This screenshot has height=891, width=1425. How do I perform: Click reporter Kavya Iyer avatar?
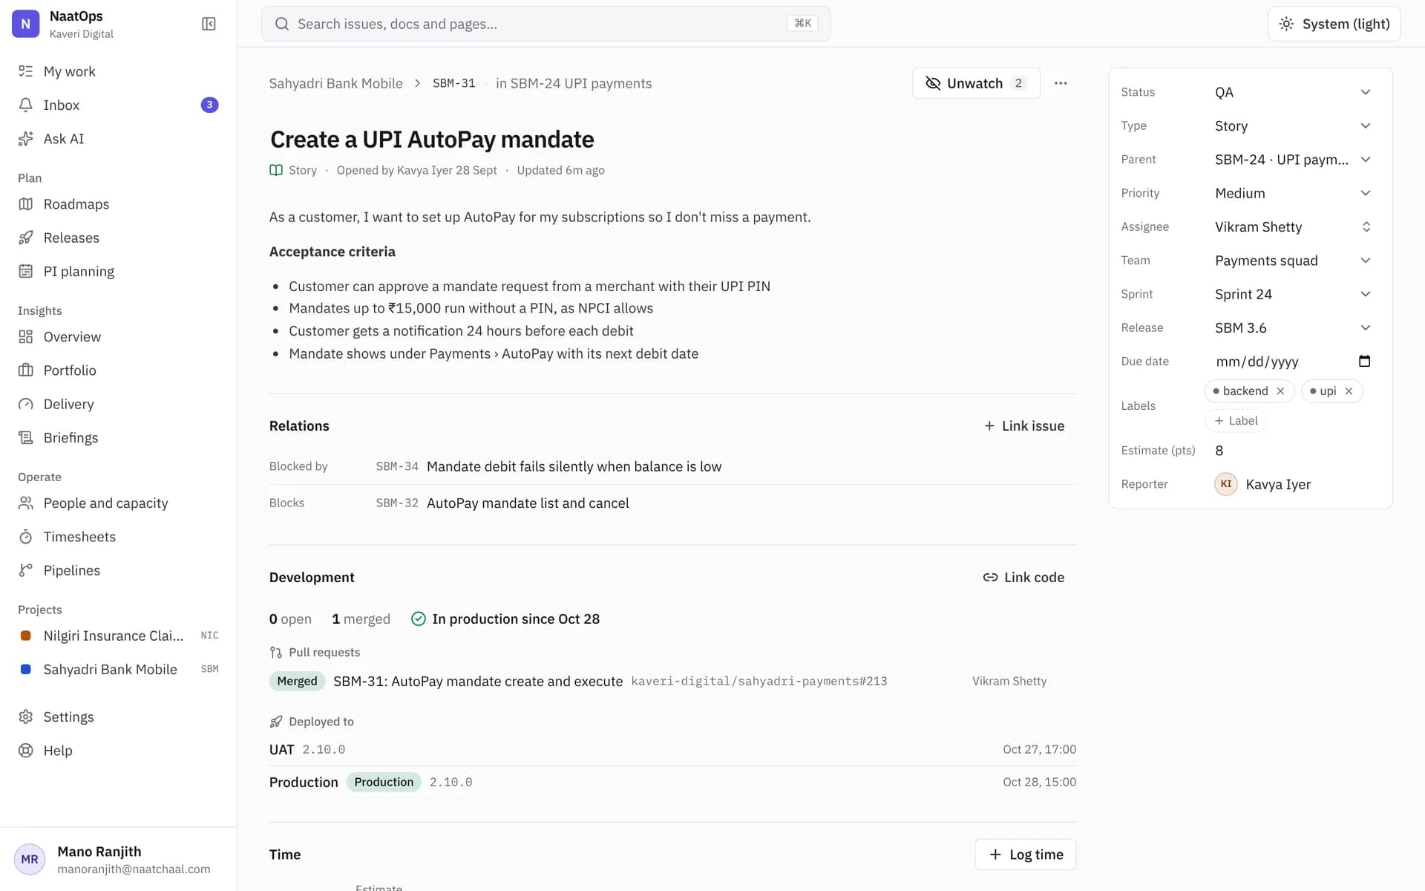[x=1226, y=484]
